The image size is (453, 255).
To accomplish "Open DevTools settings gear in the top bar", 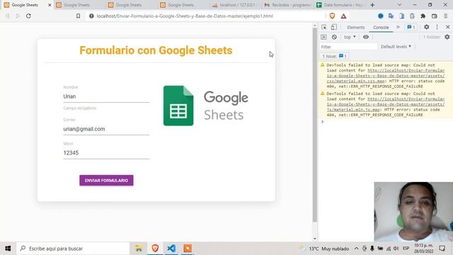I will pos(426,27).
